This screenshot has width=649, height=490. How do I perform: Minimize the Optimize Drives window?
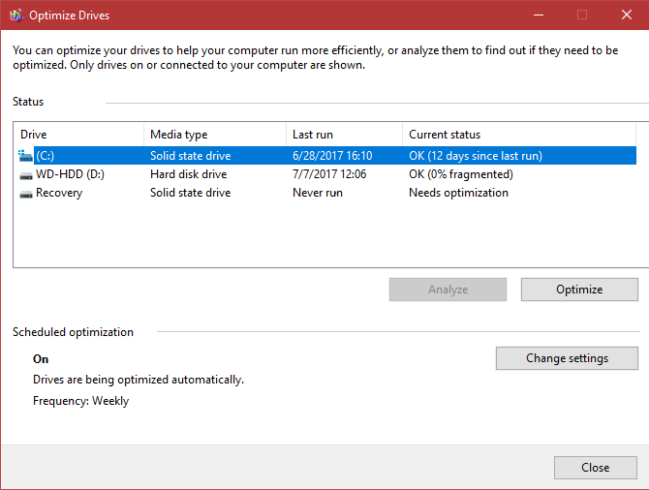(x=539, y=15)
